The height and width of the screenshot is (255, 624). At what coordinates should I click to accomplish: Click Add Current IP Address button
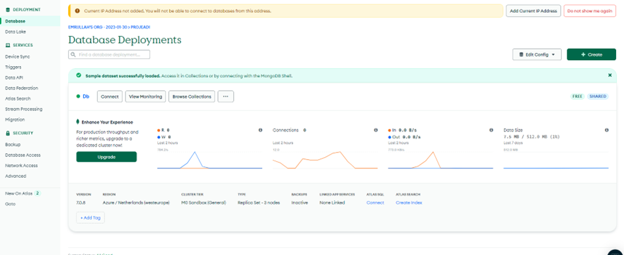coord(534,11)
